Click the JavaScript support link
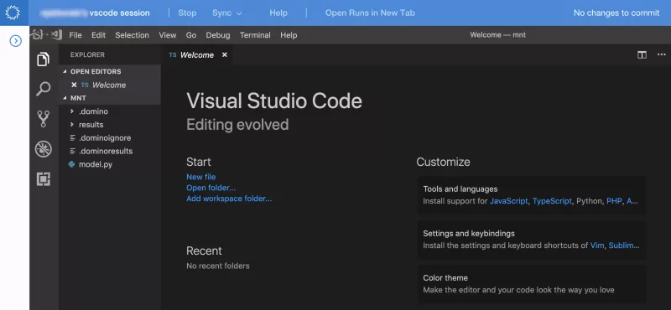This screenshot has height=310, width=671. tap(509, 200)
